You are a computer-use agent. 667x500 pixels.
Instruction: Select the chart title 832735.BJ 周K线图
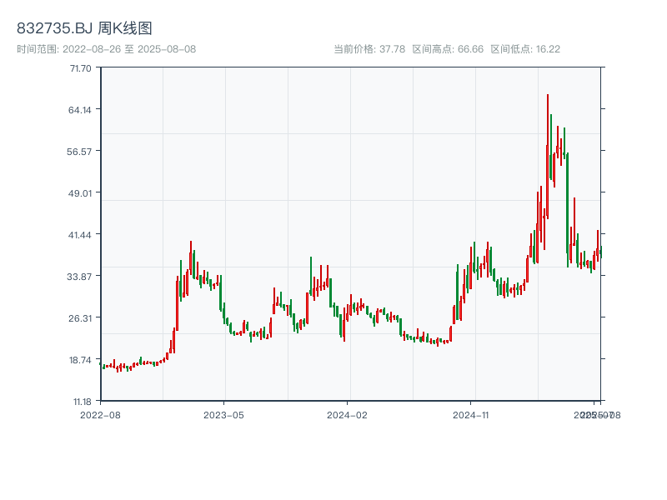point(84,28)
